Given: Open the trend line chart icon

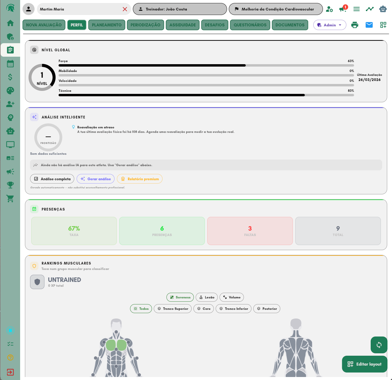Looking at the screenshot, I should [370, 9].
